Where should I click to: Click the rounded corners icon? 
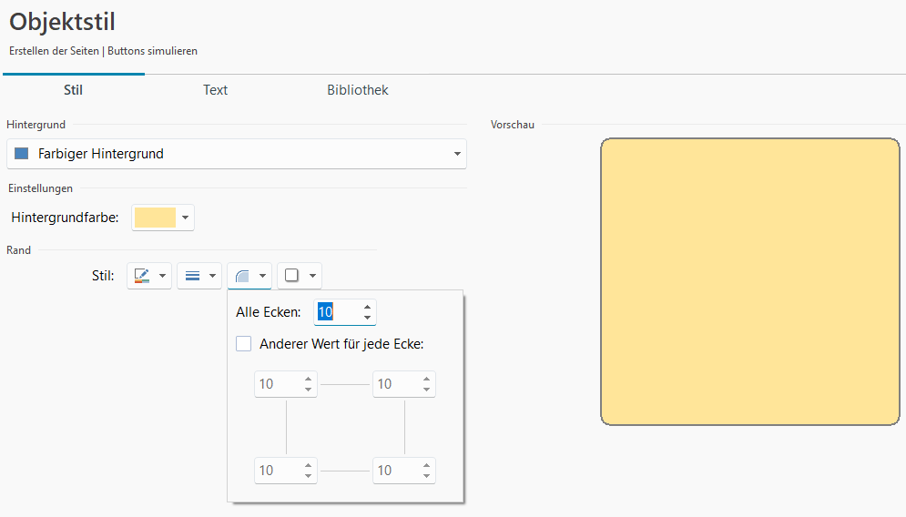tap(242, 276)
